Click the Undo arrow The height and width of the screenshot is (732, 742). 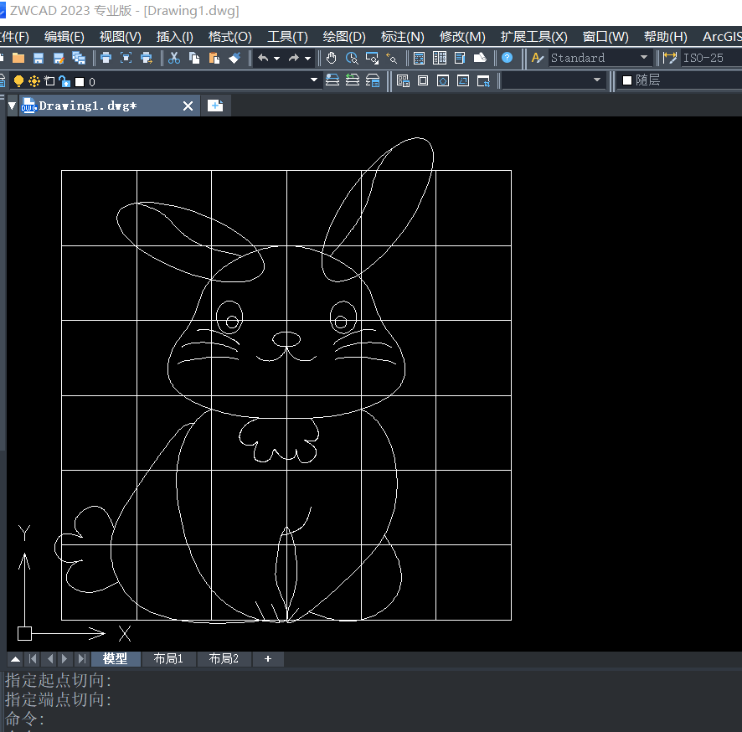pos(264,58)
